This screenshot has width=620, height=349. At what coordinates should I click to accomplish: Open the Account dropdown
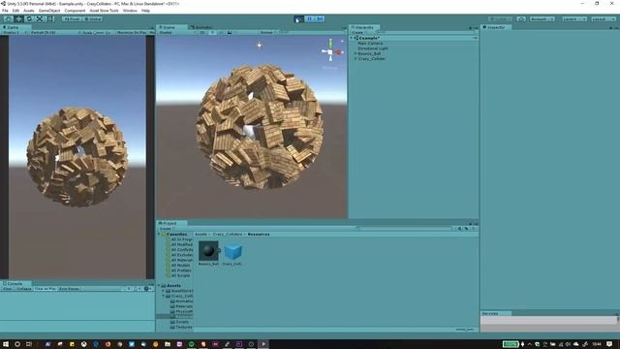(x=542, y=19)
